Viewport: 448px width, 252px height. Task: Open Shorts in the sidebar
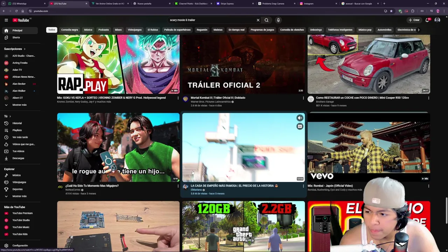[20, 37]
